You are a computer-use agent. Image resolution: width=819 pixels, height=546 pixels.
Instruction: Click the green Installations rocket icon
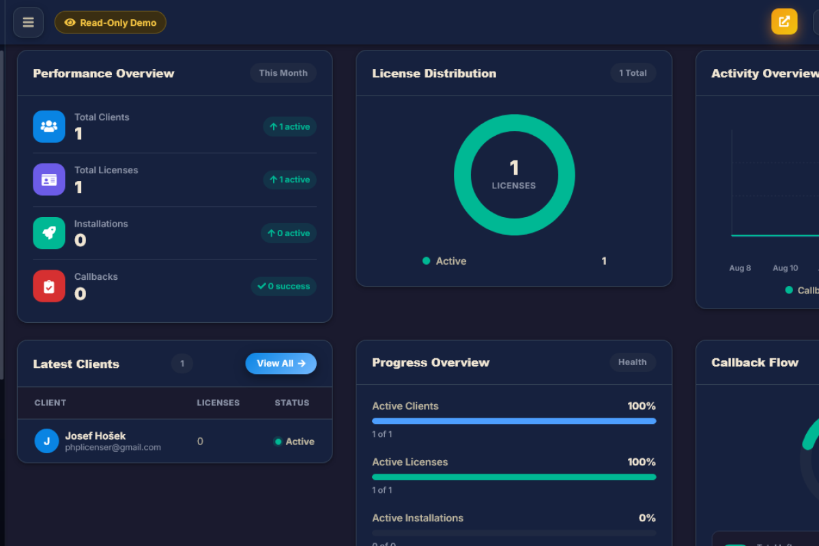tap(49, 233)
